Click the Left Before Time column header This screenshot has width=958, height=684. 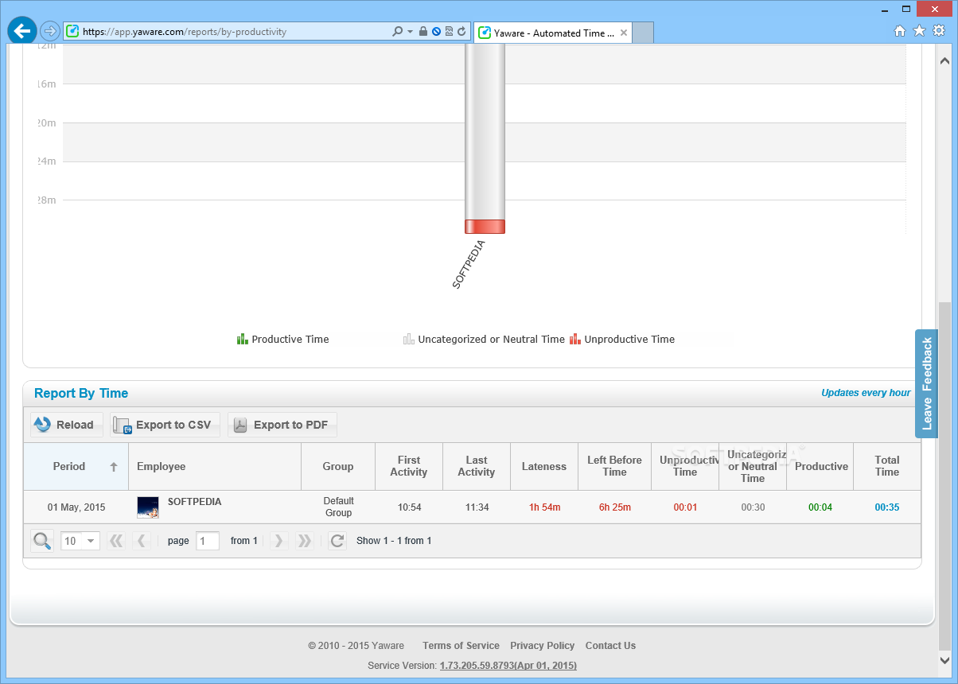[614, 466]
